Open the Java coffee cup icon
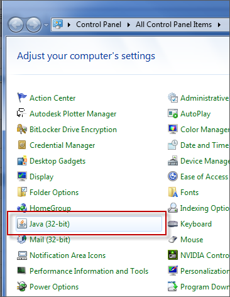The width and height of the screenshot is (230, 297). pyautogui.click(x=22, y=223)
